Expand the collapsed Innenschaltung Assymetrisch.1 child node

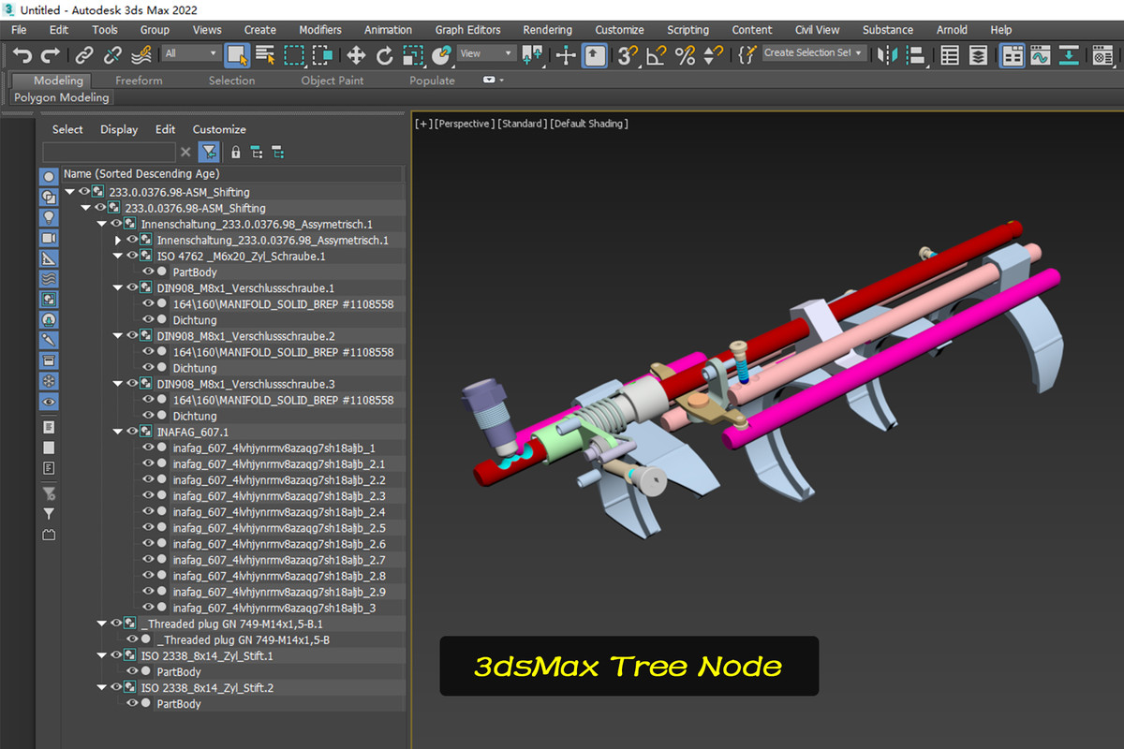pos(118,241)
